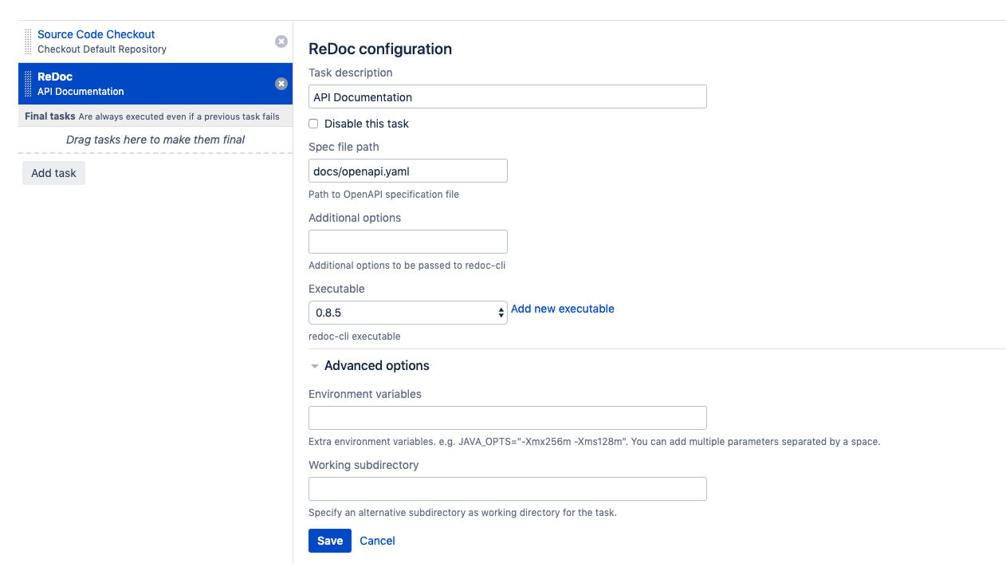
Task: Open the Source Code Checkout task
Action: [x=96, y=34]
